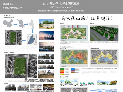The image size is (123, 92).
Task: Click the downward blue arrow
Action: coord(33,31)
